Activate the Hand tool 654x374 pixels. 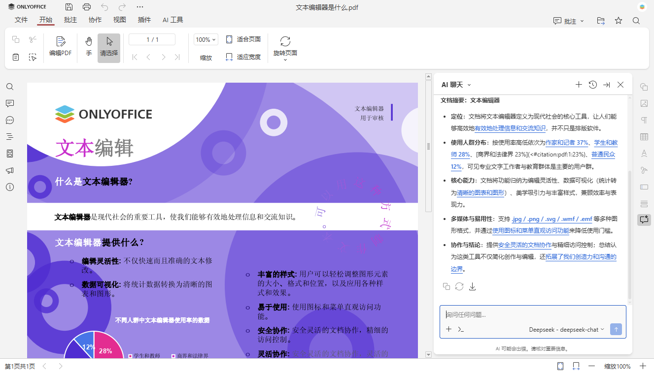pyautogui.click(x=89, y=46)
